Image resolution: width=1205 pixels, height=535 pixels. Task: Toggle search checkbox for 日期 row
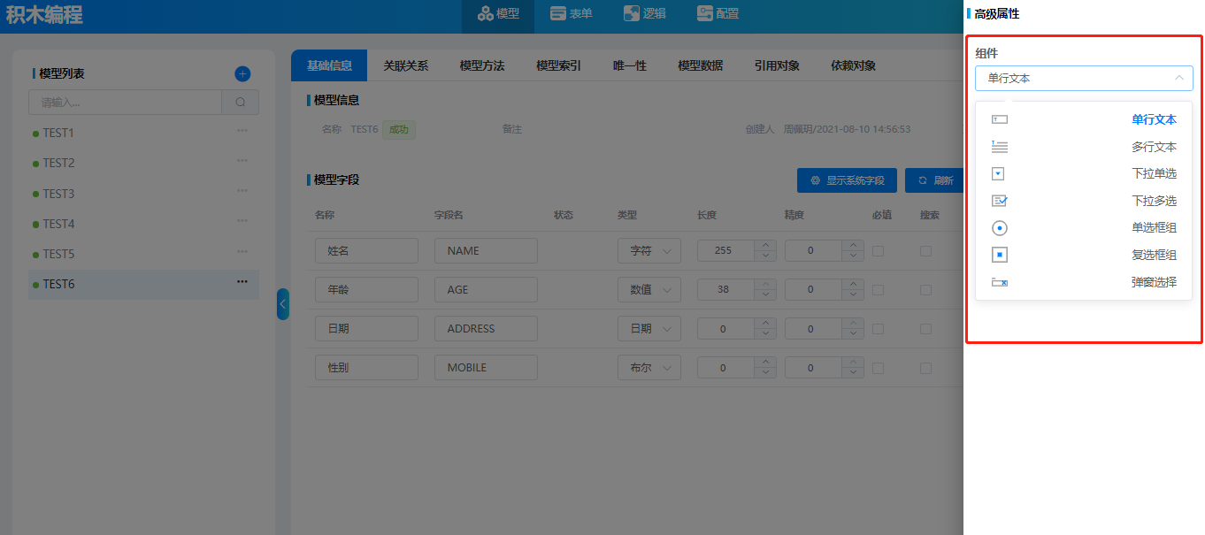point(925,329)
